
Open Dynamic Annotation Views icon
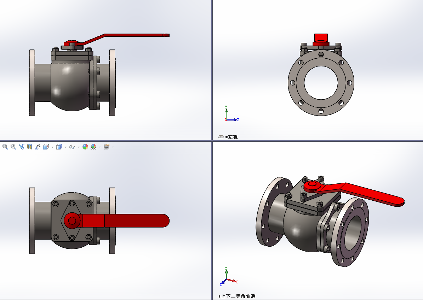[38, 147]
